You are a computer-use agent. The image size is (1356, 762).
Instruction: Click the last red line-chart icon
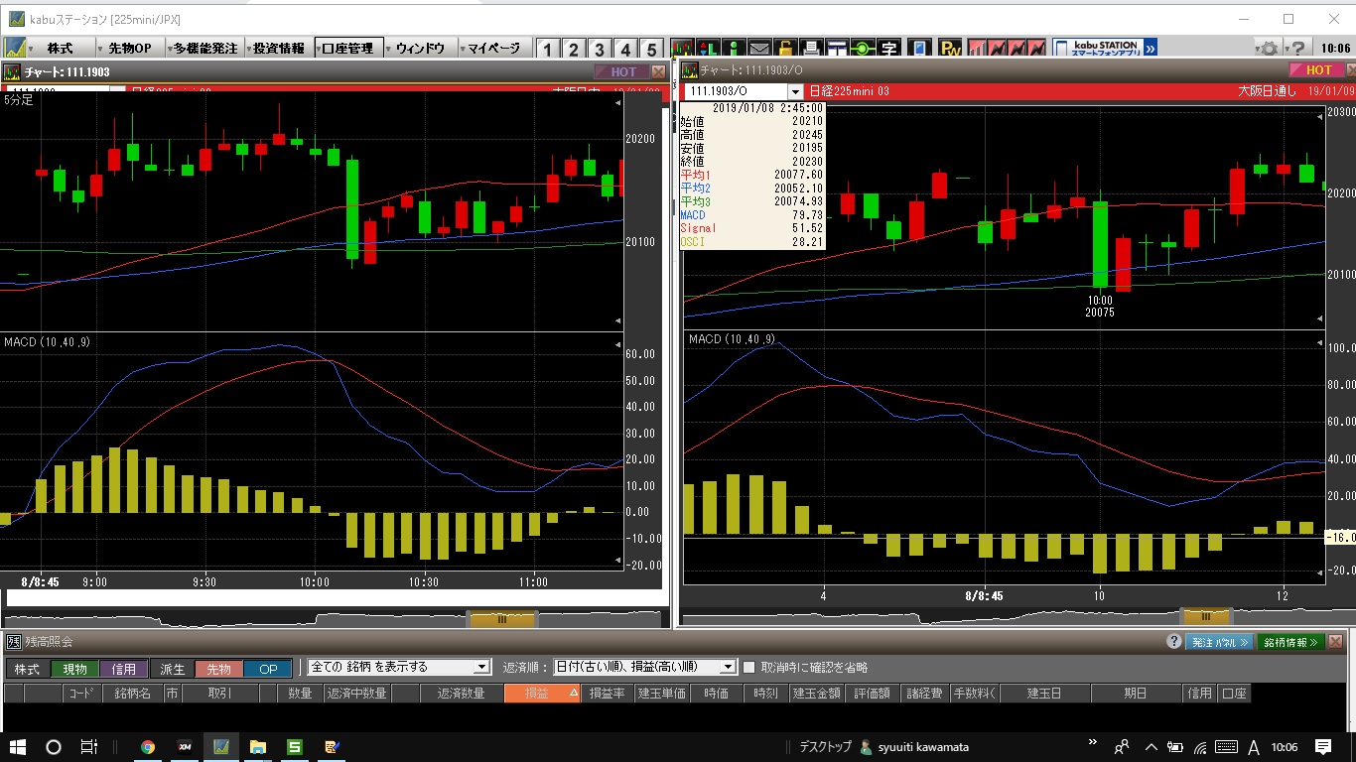(1037, 48)
